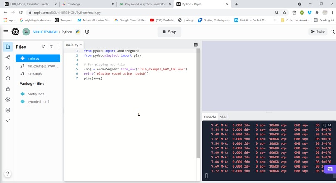
Task: Open a new browser tab
Action: (236, 4)
